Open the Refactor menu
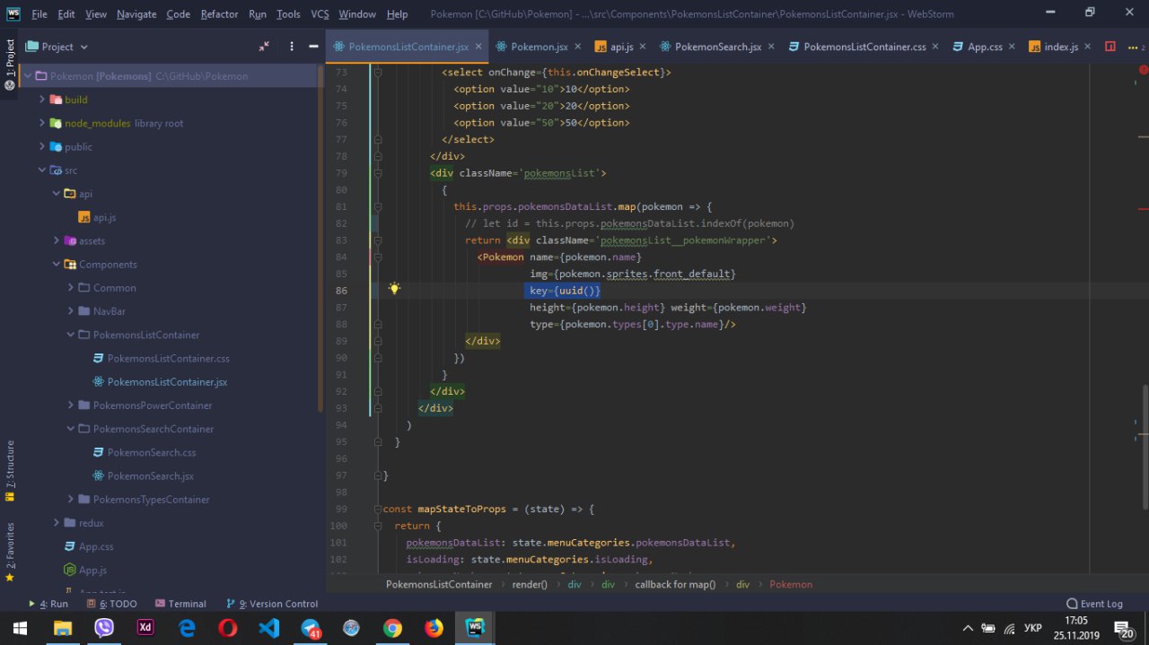1149x645 pixels. [x=219, y=13]
